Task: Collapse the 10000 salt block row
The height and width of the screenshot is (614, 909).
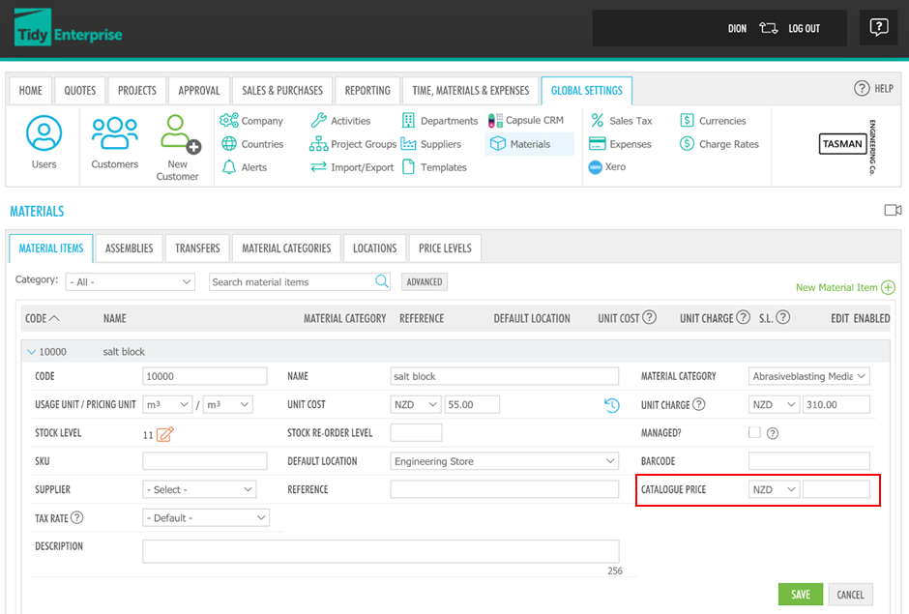Action: pos(31,352)
